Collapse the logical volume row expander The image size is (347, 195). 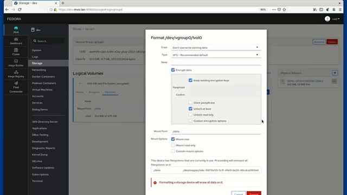pos(80,83)
